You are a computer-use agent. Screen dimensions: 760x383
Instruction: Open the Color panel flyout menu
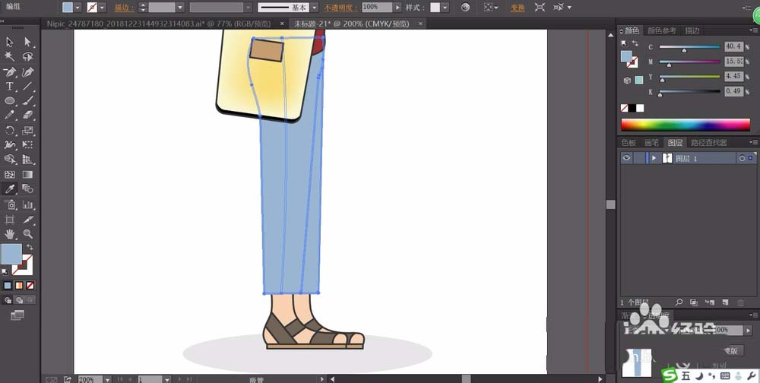(x=752, y=30)
